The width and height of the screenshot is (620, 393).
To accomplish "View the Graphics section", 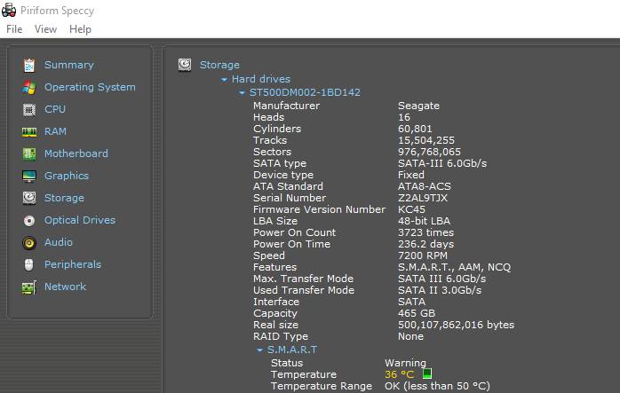I will [x=67, y=176].
